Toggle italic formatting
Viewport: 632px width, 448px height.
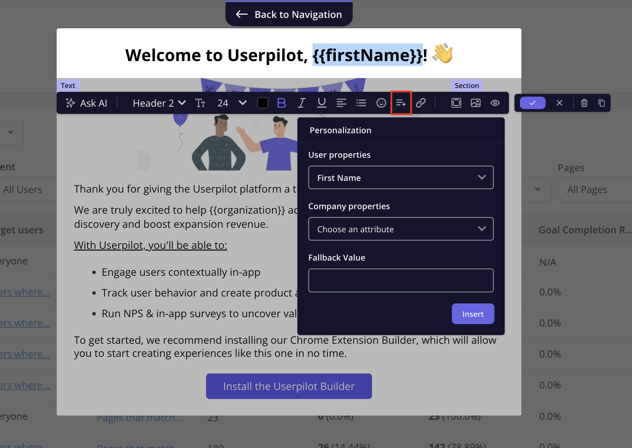(301, 103)
